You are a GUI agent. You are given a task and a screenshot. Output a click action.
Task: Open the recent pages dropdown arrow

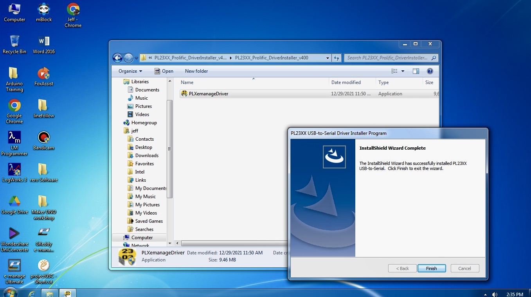(136, 58)
